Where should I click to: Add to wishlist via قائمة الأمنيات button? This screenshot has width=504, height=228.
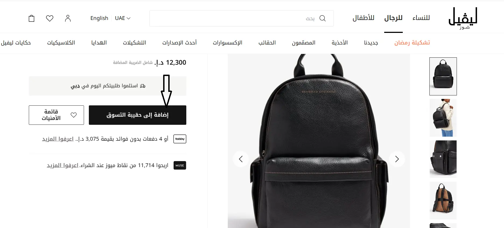pos(56,115)
